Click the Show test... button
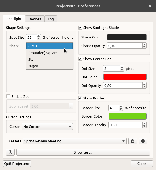The height and width of the screenshot is (170, 156). click(x=83, y=152)
